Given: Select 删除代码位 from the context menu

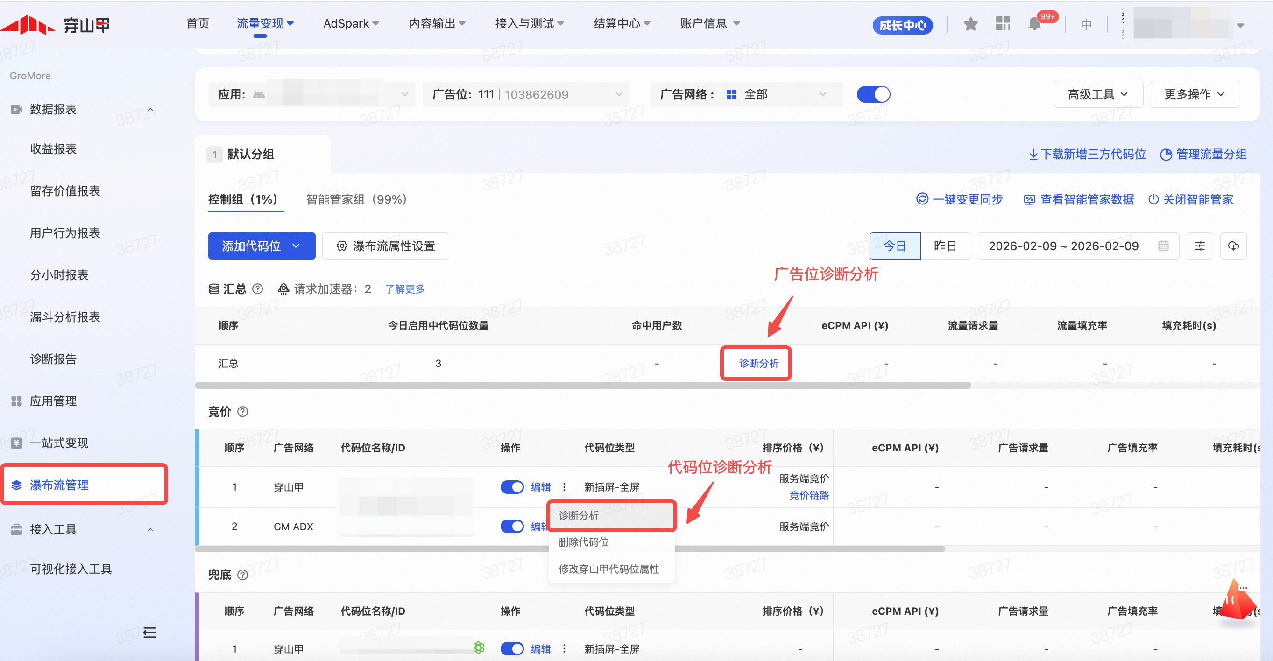Looking at the screenshot, I should tap(584, 542).
